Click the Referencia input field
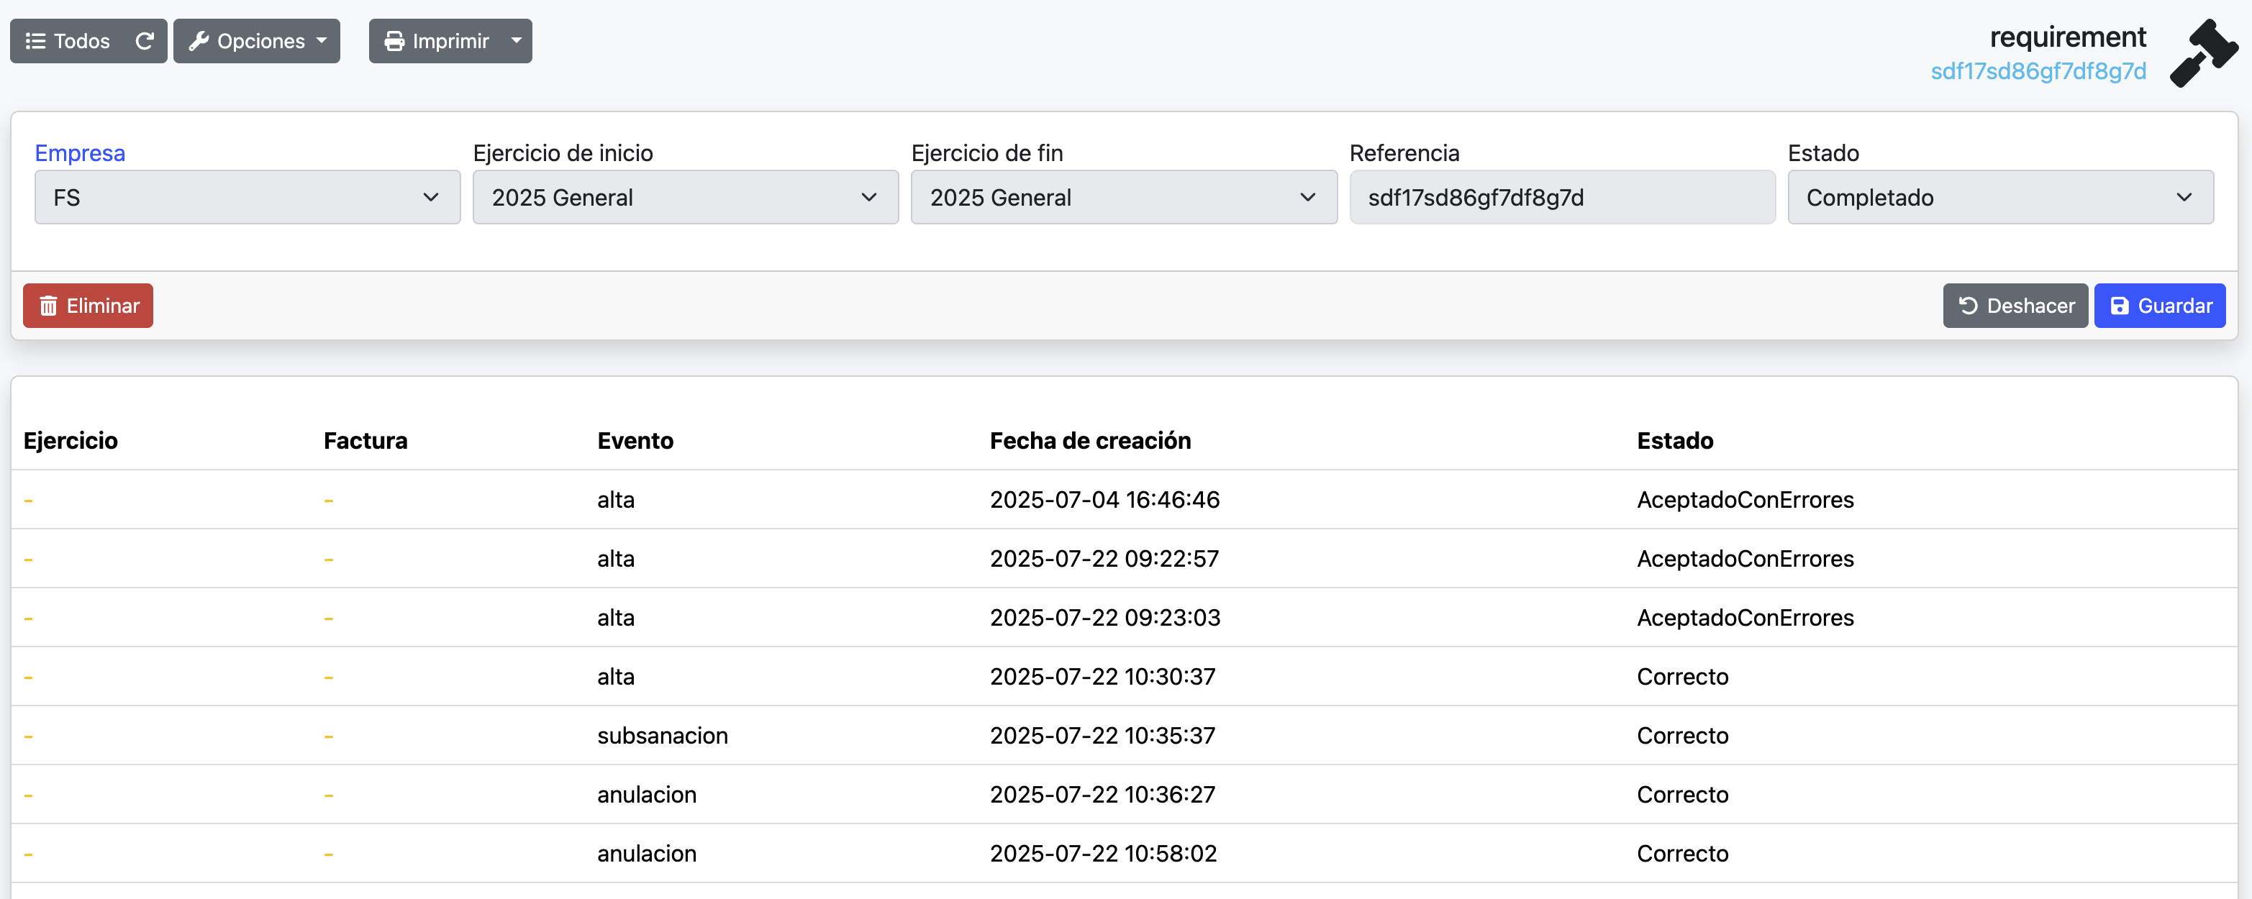The image size is (2252, 899). point(1561,198)
